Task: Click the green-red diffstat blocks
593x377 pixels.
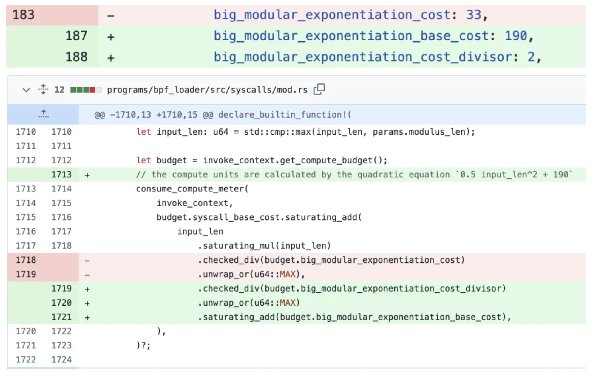Action: (86, 90)
